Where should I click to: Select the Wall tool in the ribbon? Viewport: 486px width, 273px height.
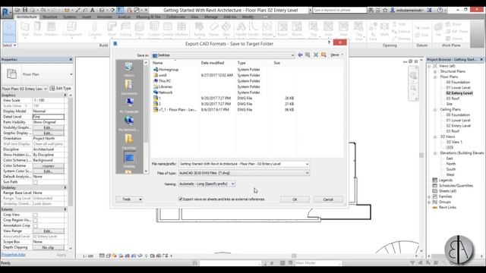click(x=25, y=30)
